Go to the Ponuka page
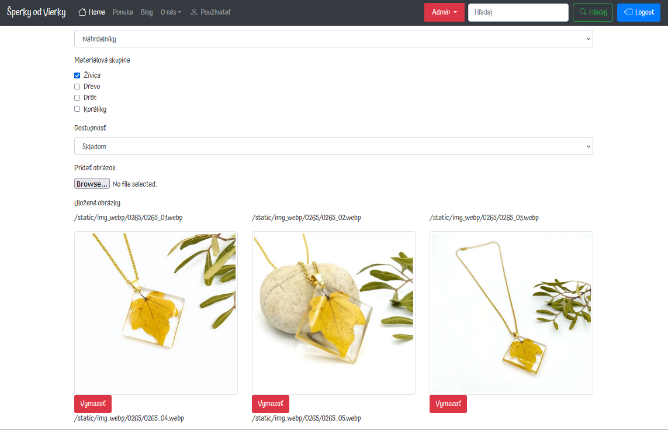 [x=123, y=12]
